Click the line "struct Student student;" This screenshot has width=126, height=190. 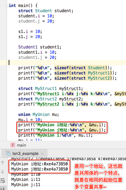(x=46, y=11)
